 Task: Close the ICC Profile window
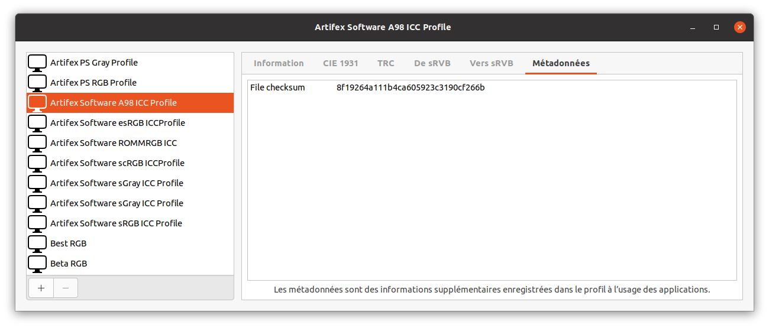pos(739,27)
